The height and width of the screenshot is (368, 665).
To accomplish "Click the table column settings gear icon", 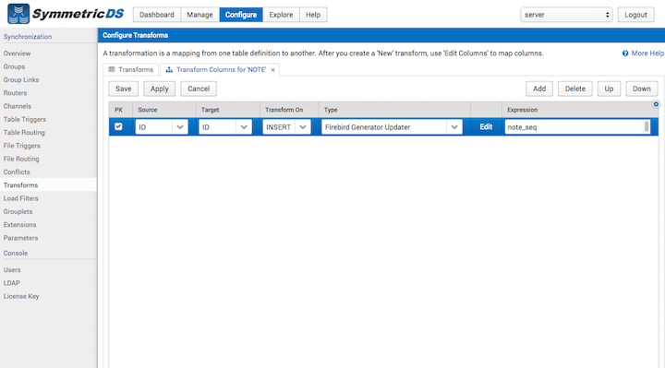I will 656,104.
